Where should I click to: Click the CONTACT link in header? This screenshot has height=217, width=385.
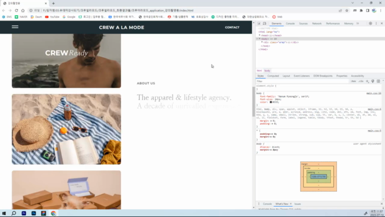232,27
